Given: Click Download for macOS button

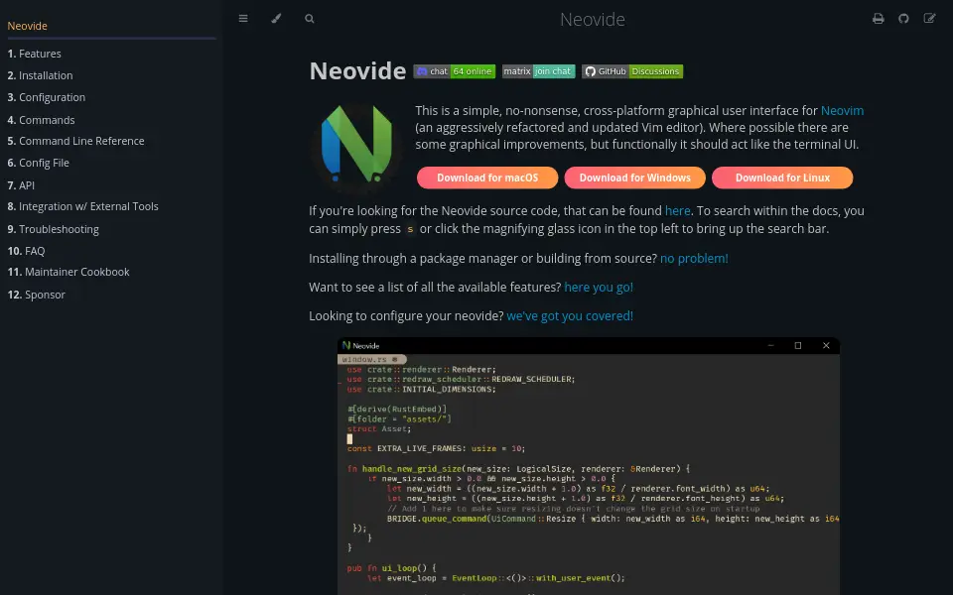Looking at the screenshot, I should pos(487,178).
